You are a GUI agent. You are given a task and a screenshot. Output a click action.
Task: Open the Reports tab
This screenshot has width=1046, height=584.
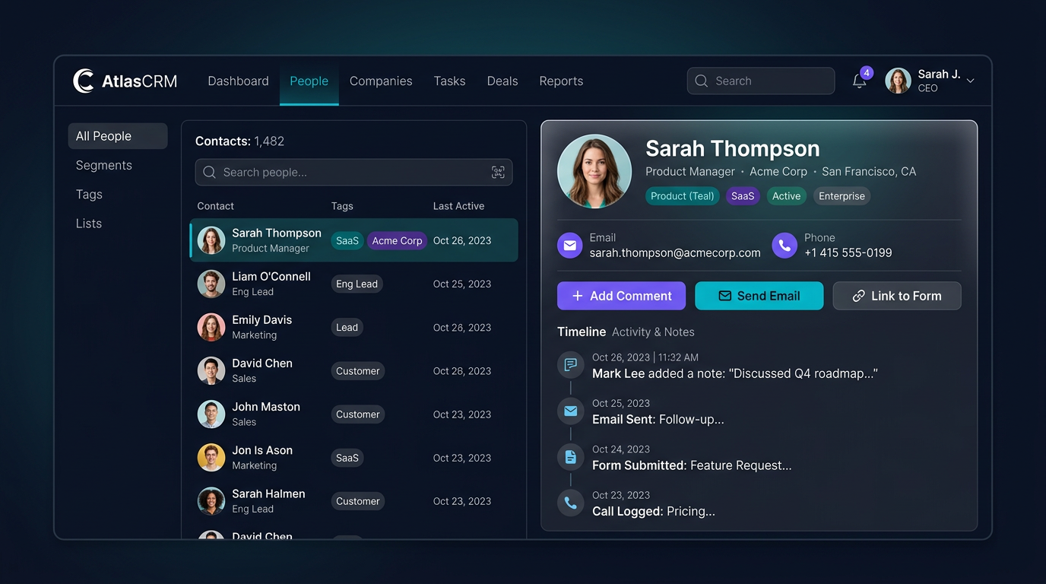tap(561, 81)
